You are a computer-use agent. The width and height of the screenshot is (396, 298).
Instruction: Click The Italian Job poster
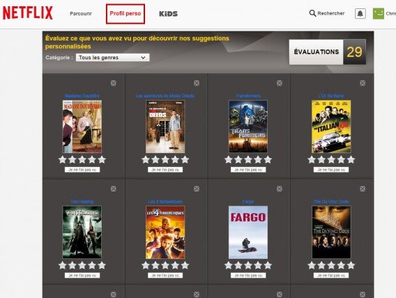pos(331,127)
